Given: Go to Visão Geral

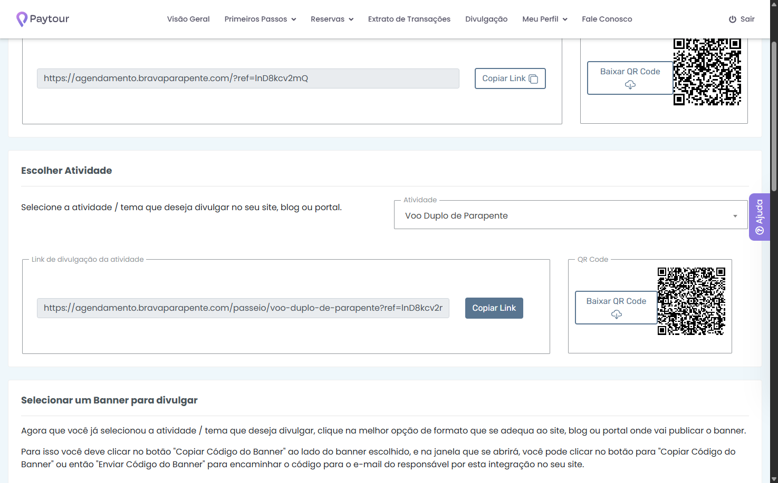Looking at the screenshot, I should click(188, 19).
